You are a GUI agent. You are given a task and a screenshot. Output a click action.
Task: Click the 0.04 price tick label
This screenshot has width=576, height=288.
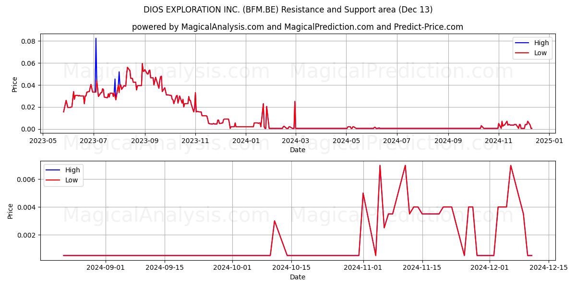[x=29, y=85]
